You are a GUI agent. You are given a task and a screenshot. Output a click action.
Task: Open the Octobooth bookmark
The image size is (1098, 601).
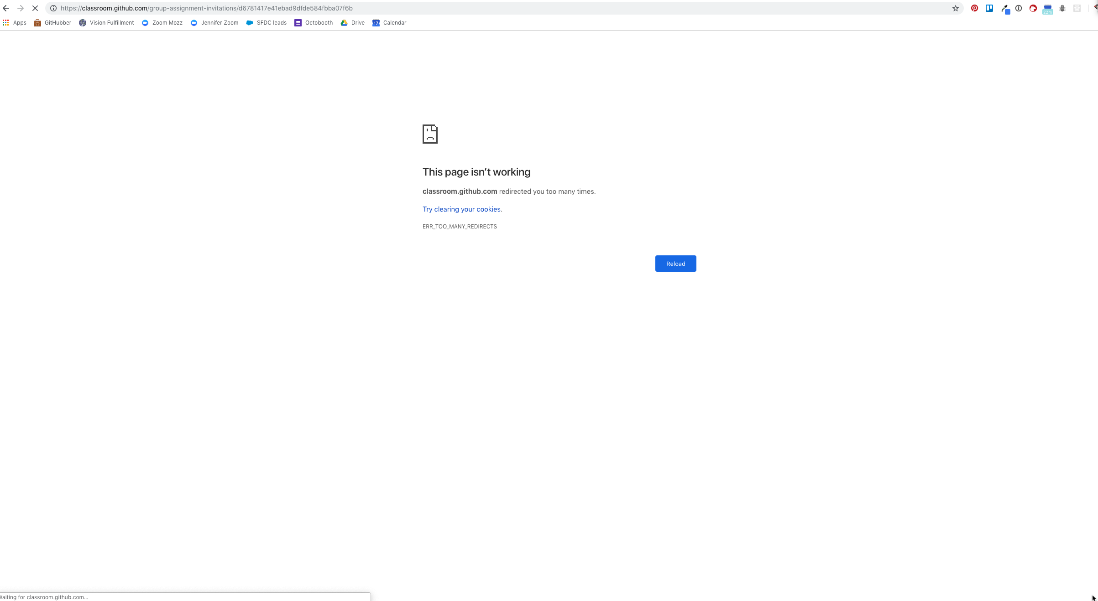[314, 23]
